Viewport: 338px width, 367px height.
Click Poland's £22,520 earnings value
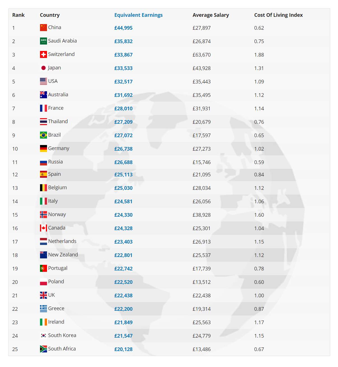(x=123, y=282)
